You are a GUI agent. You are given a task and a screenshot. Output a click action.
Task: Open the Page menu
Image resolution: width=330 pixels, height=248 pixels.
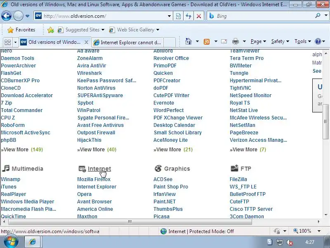(258, 41)
